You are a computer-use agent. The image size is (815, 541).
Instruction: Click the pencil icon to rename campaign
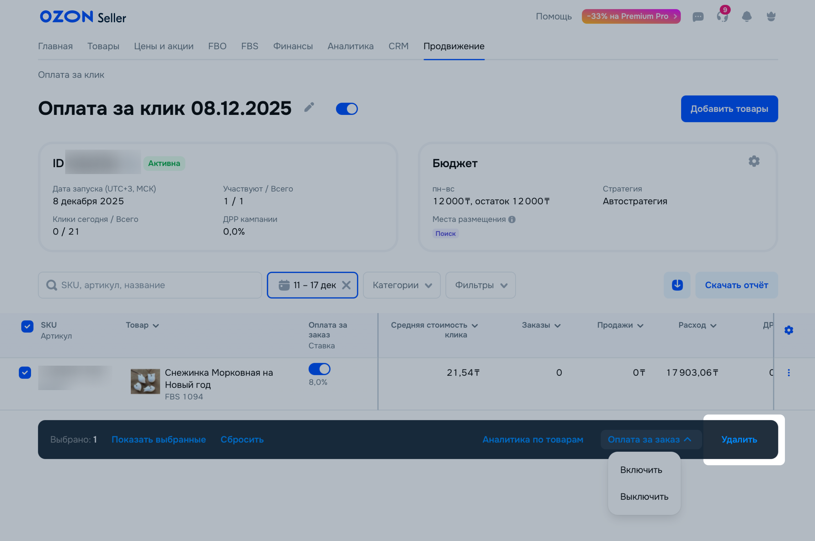point(309,107)
